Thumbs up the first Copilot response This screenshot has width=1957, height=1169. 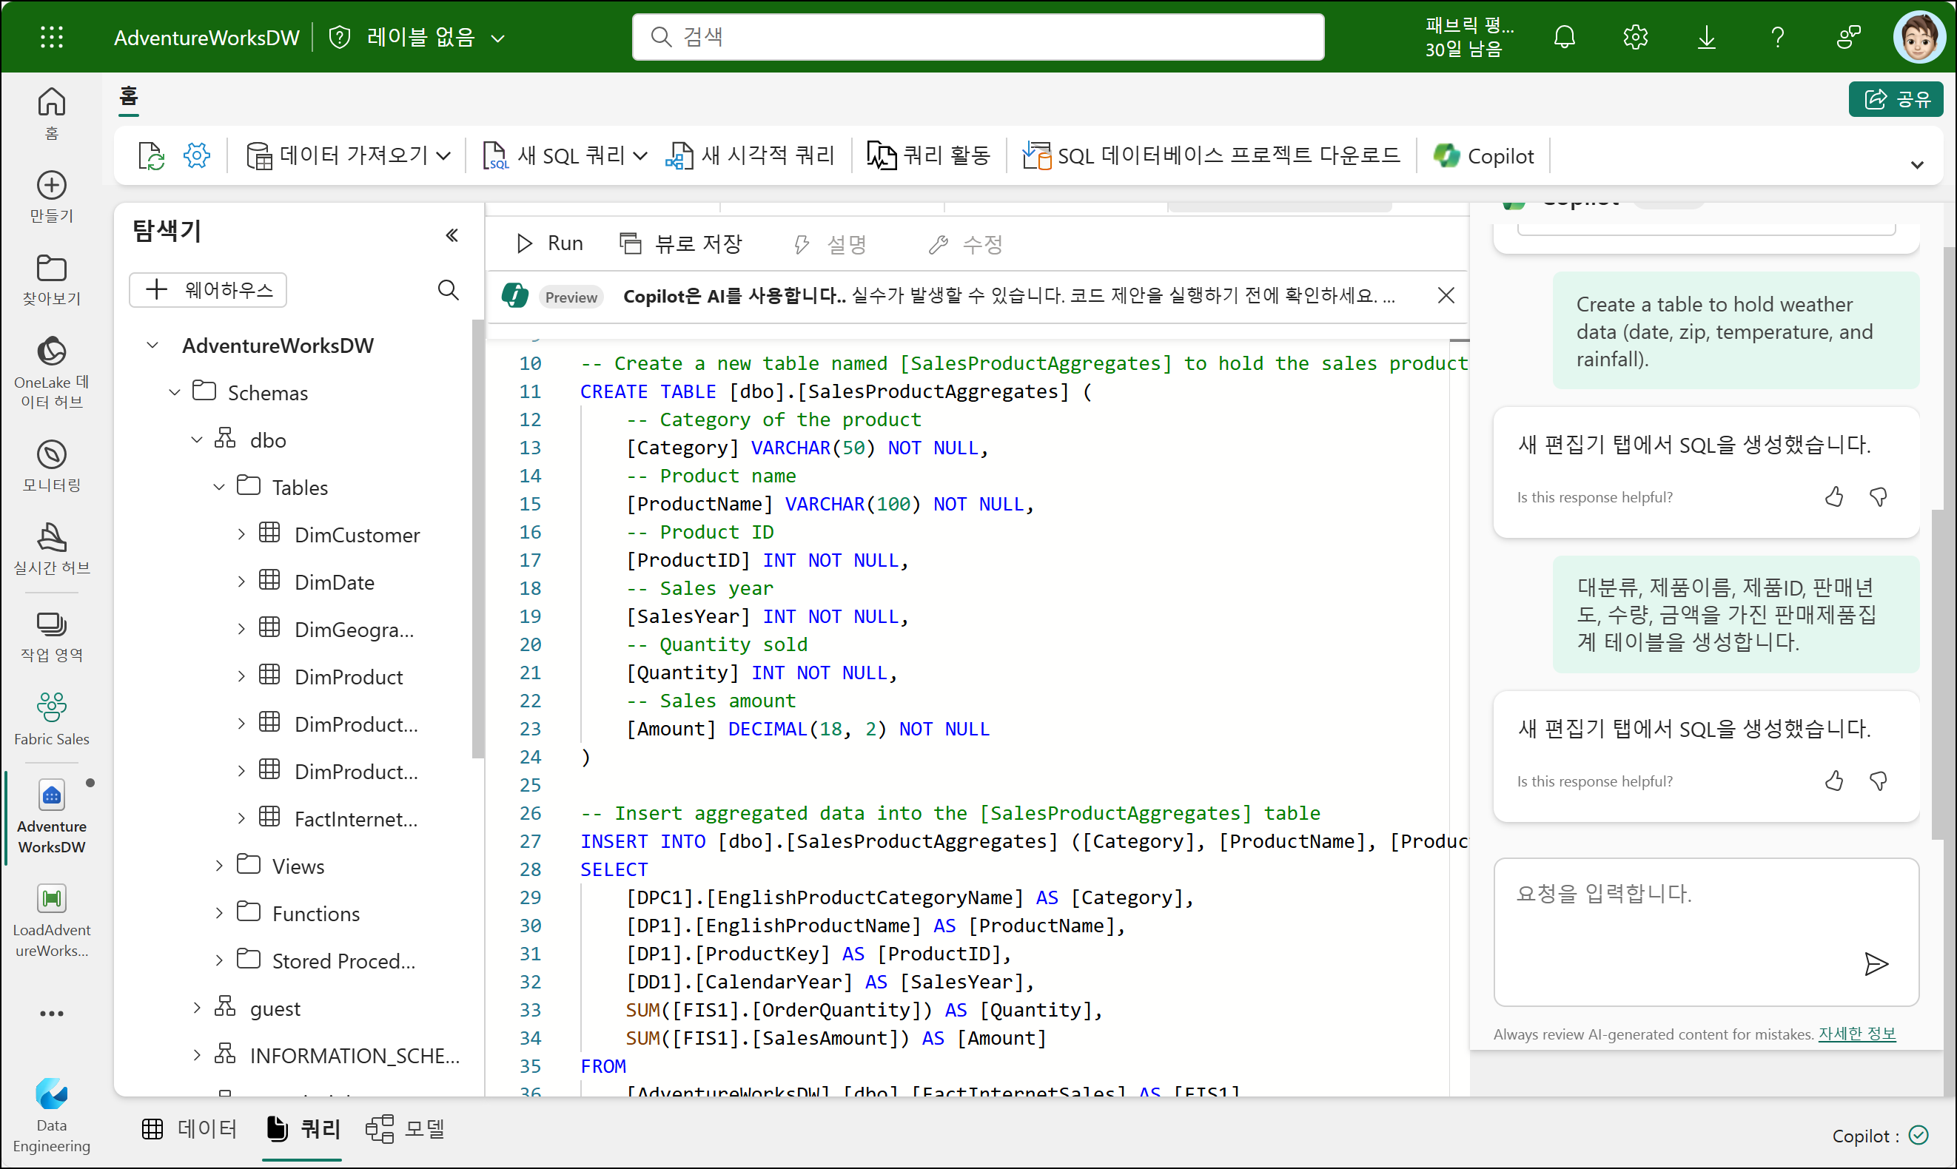click(1834, 497)
